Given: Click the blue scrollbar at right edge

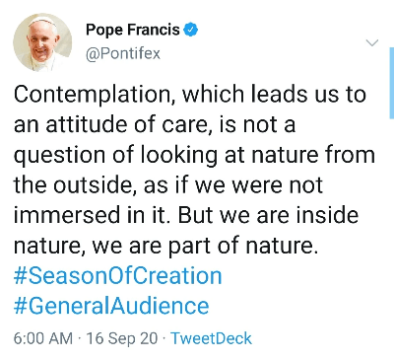Looking at the screenshot, I should point(392,83).
